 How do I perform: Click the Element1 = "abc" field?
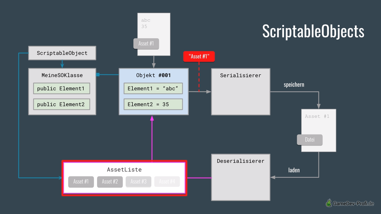pyautogui.click(x=153, y=89)
